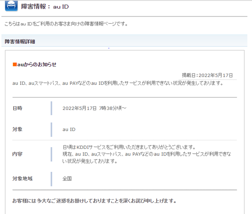Click the summary sentence under the posting date
Image resolution: width=252 pixels, height=214 pixels.
pyautogui.click(x=118, y=83)
